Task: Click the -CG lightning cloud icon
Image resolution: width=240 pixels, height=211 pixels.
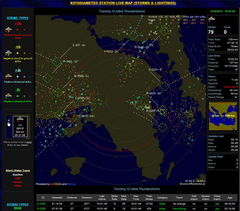Action: pos(8,53)
